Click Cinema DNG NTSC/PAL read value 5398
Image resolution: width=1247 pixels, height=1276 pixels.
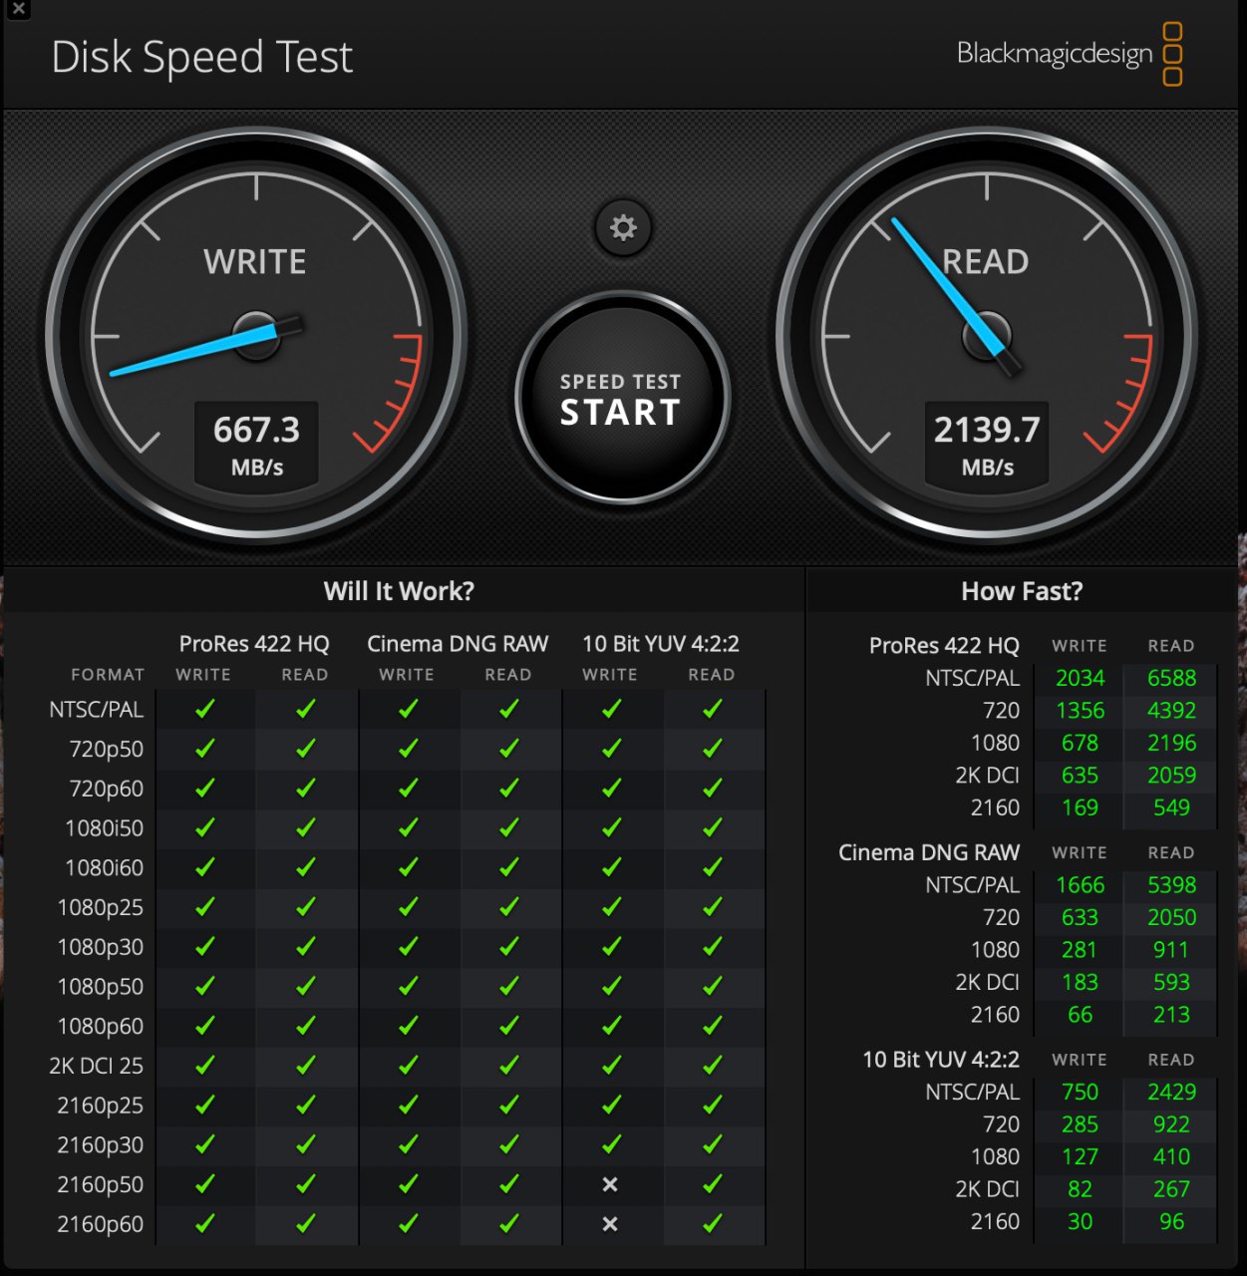[x=1171, y=885]
